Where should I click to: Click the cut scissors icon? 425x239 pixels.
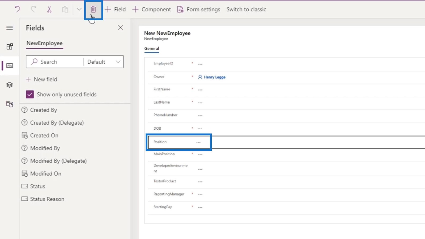[49, 9]
